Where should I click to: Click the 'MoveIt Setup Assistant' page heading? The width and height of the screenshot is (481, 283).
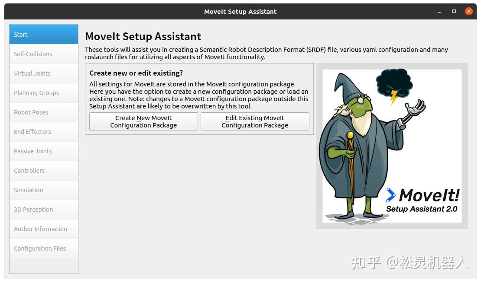(143, 36)
